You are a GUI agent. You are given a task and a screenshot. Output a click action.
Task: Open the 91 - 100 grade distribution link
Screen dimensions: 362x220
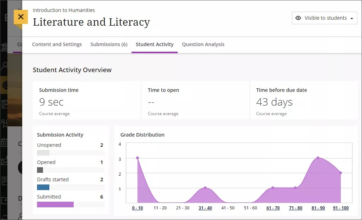click(340, 208)
